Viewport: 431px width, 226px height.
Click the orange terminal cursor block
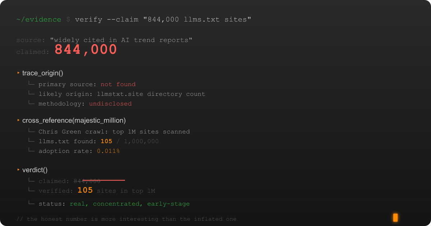click(x=395, y=217)
